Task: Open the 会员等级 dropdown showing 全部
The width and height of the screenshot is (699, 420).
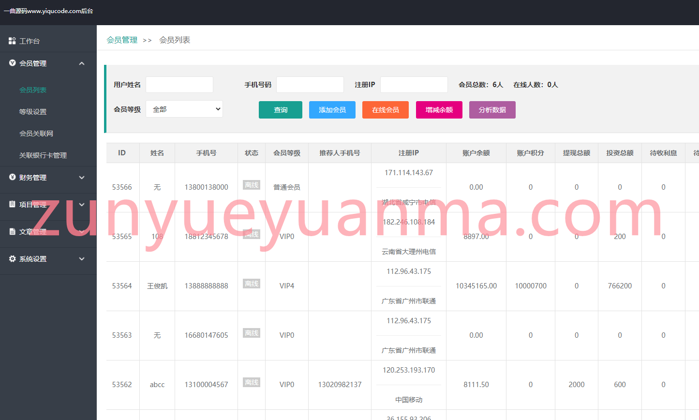Action: 184,109
